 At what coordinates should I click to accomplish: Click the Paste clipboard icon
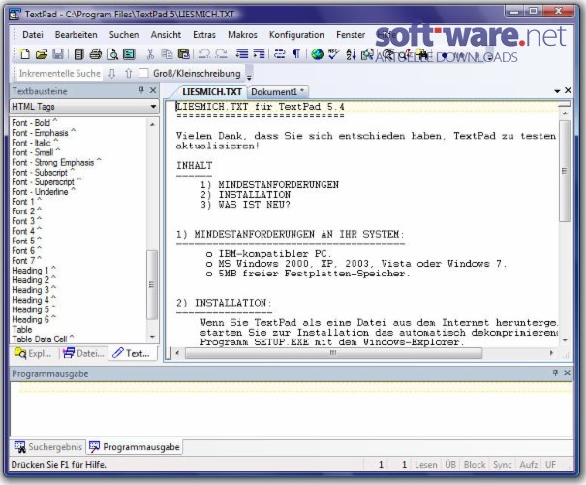(x=183, y=54)
